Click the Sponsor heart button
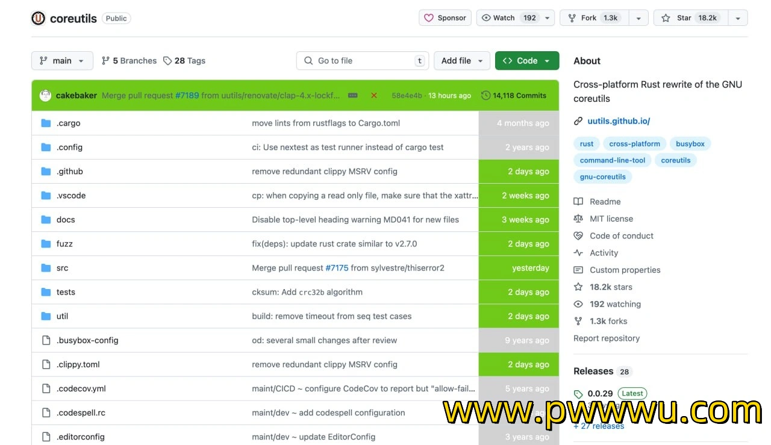 click(x=445, y=18)
